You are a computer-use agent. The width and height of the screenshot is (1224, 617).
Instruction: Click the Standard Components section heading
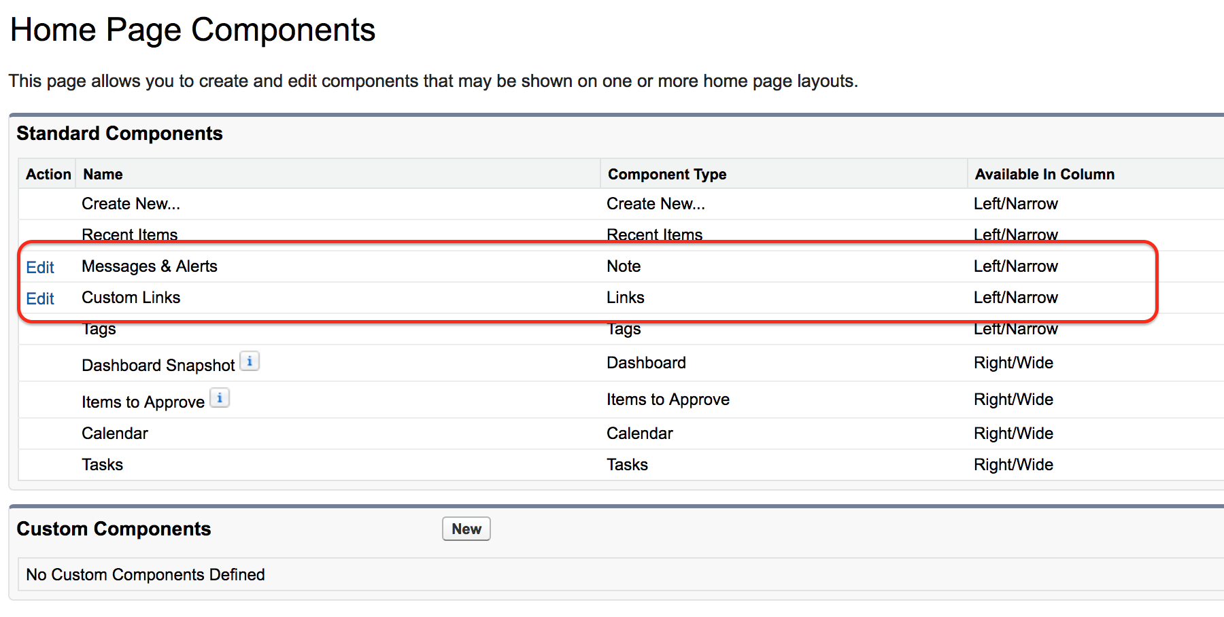point(120,133)
